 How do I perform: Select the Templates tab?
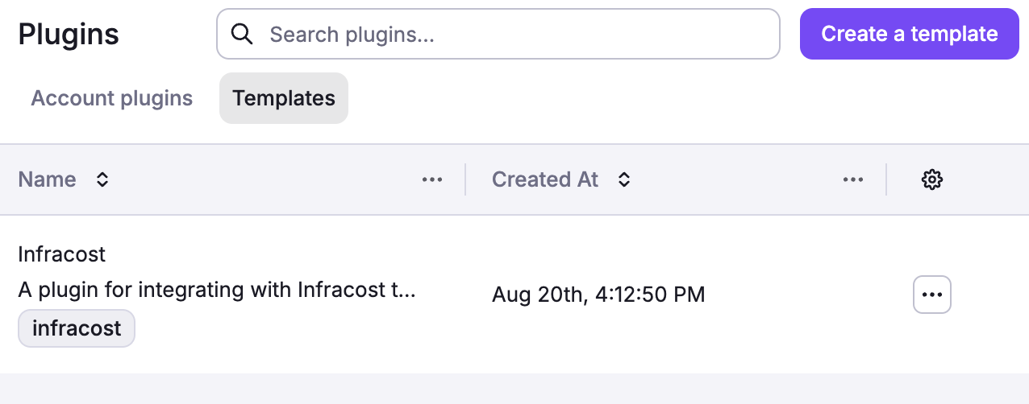(283, 98)
